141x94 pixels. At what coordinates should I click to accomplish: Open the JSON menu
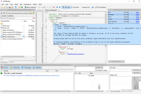(16, 4)
